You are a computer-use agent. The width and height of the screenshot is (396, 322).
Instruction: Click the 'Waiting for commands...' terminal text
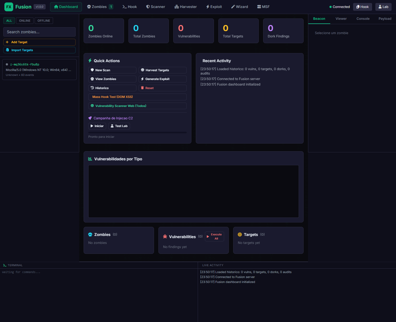coord(21,272)
